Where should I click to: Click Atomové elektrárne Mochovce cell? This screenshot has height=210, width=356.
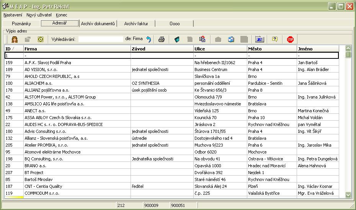[77, 152]
